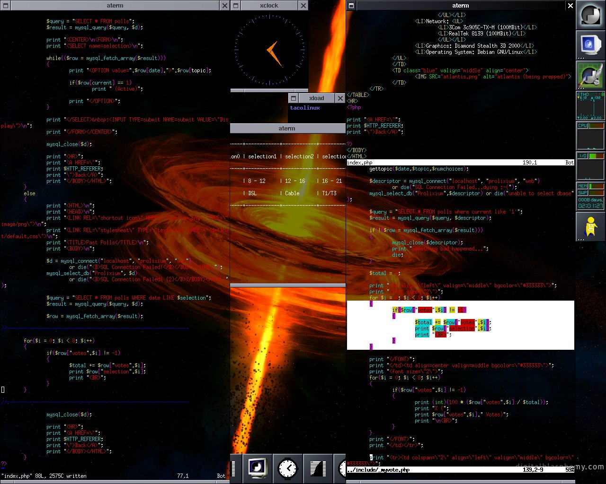Click the ETH0 network monitor dockapp

590,106
